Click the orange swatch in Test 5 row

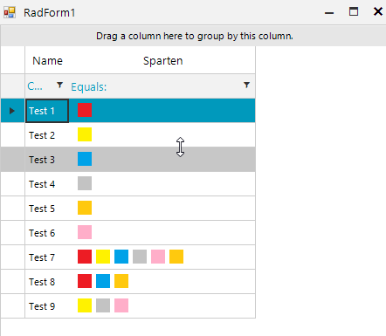(85, 208)
